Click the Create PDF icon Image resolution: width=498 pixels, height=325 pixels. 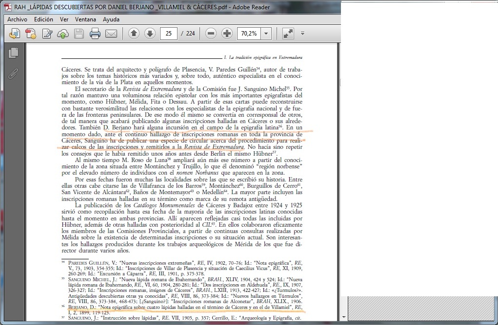coord(31,34)
